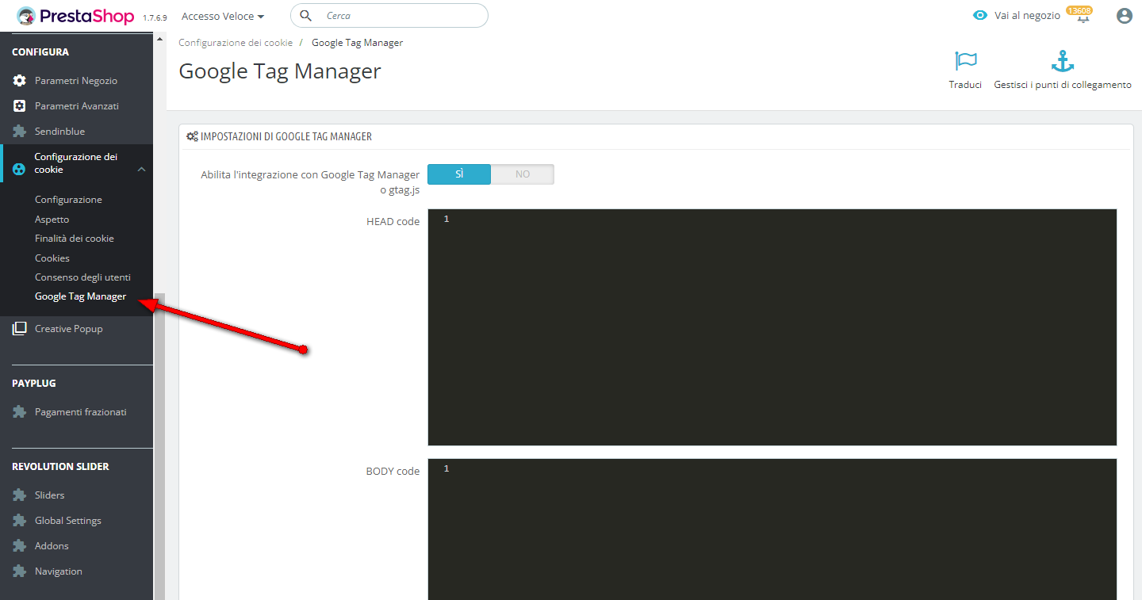Click the Google Tag Manager breadcrumb text
The image size is (1142, 600).
tap(357, 43)
